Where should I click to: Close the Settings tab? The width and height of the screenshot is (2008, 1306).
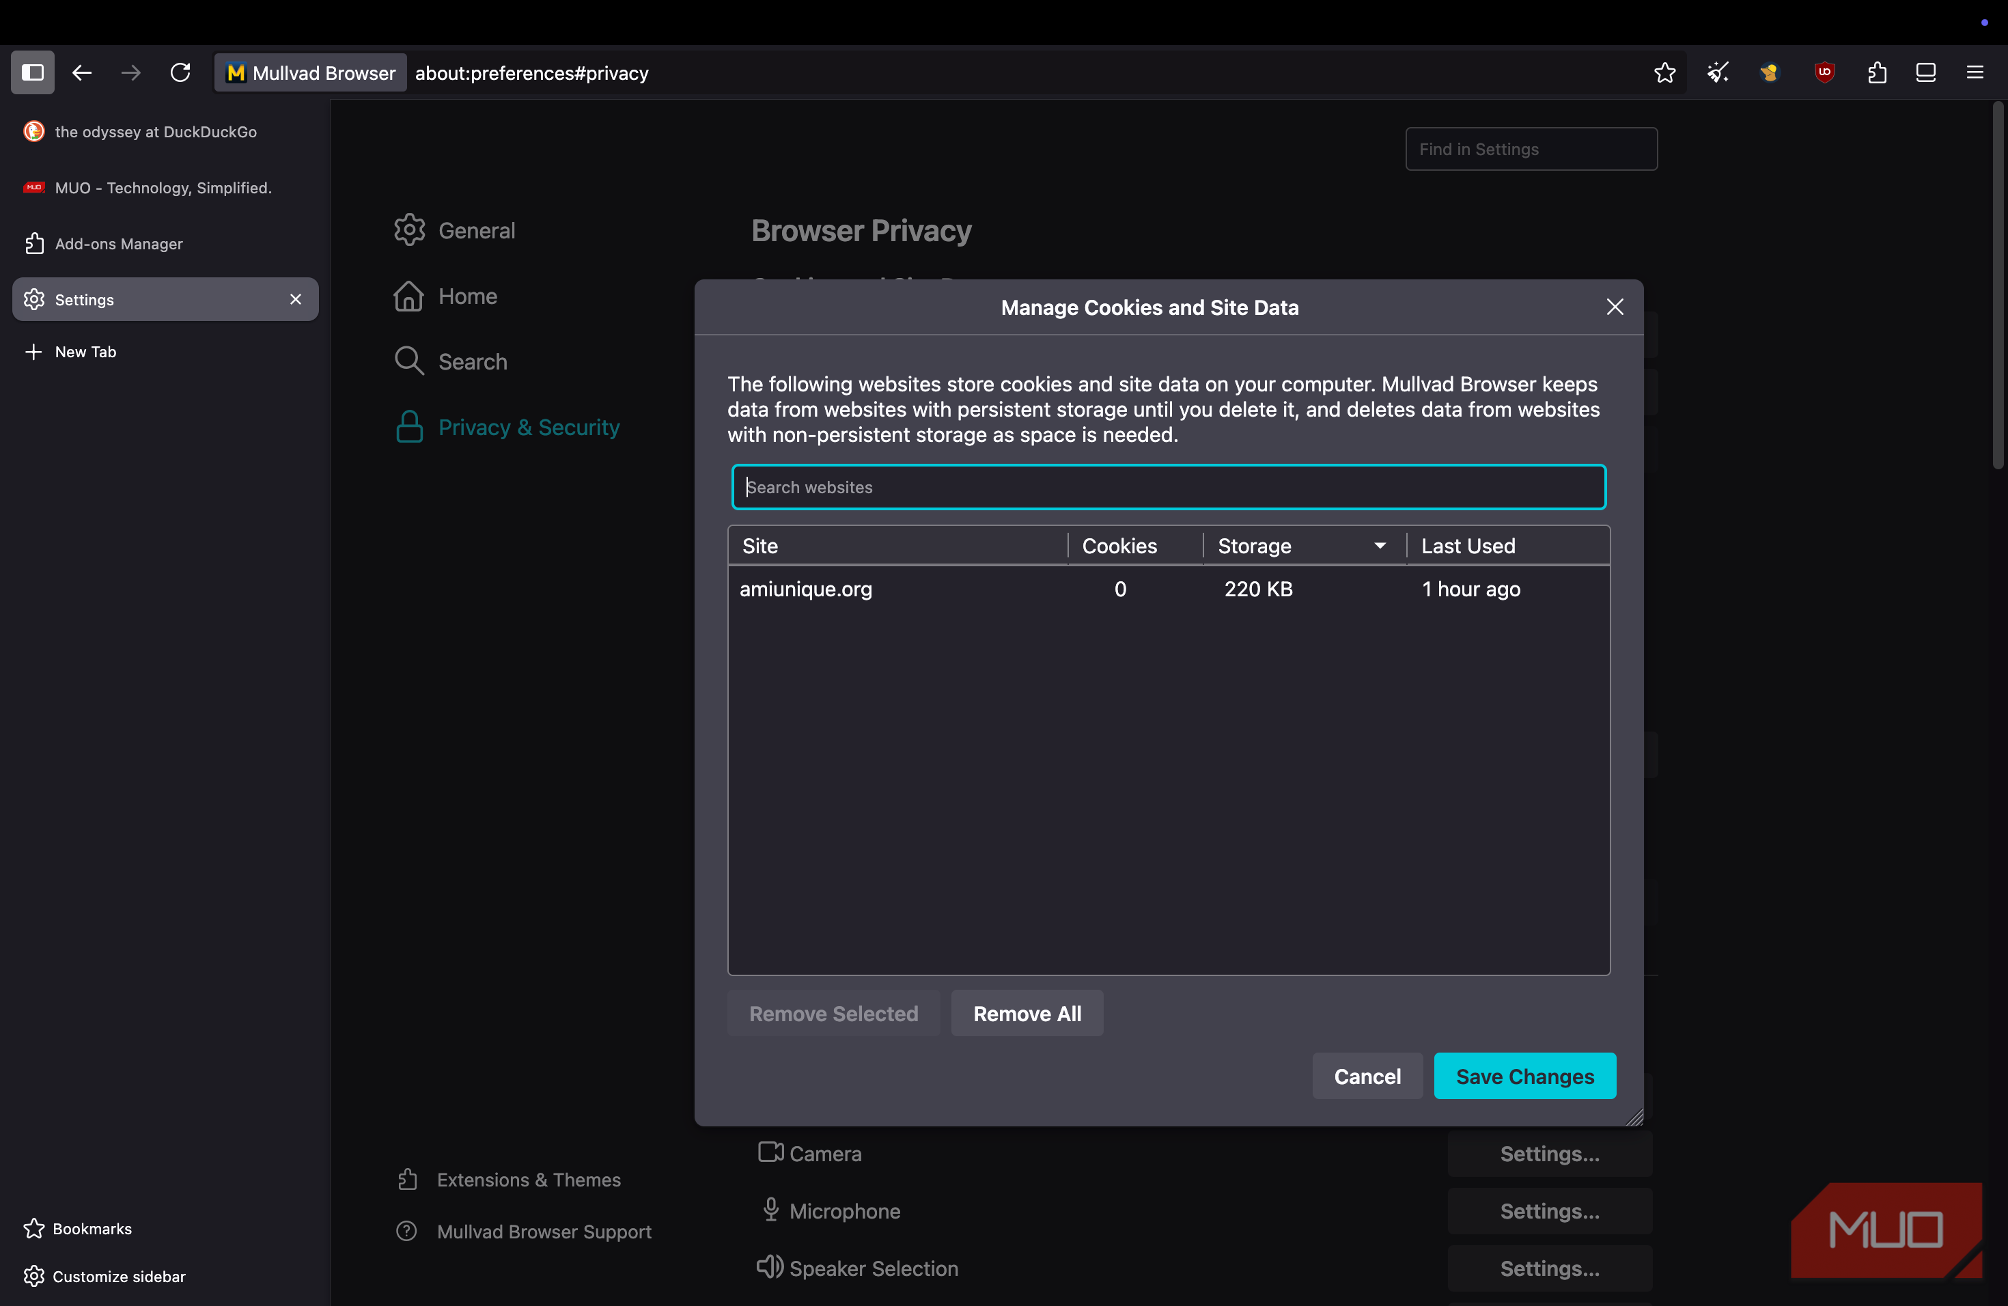coord(295,299)
